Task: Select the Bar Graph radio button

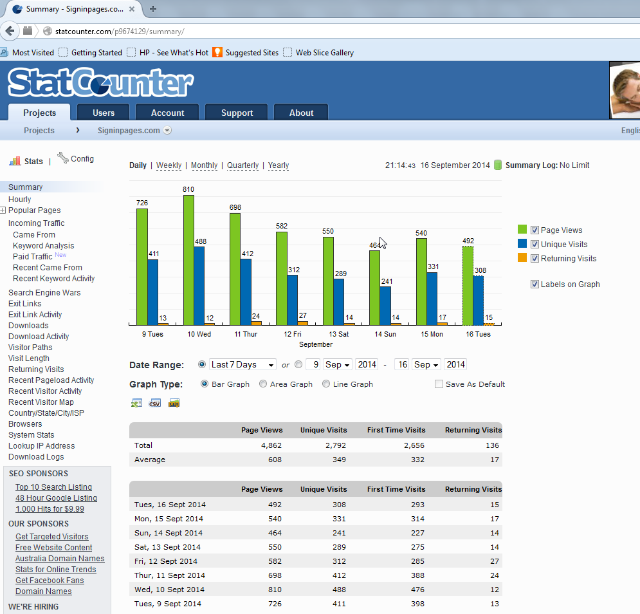Action: pyautogui.click(x=205, y=384)
